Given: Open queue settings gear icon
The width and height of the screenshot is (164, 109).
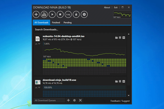Looking at the screenshot, I should pyautogui.click(x=74, y=100).
